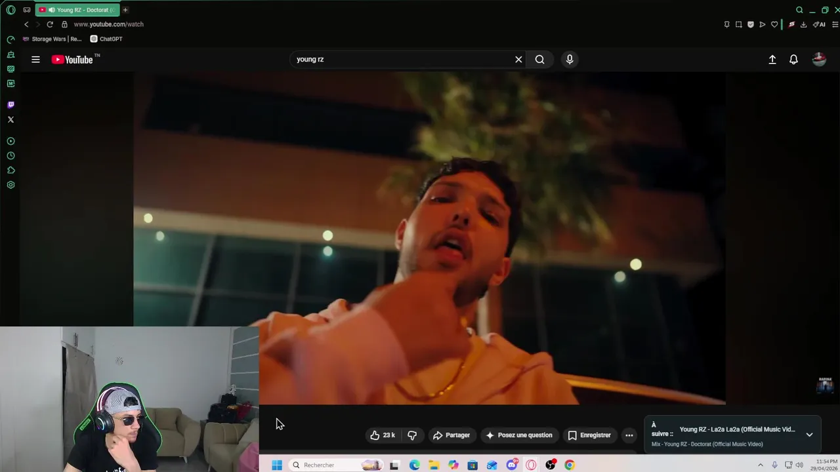Open Discord from the taskbar
The height and width of the screenshot is (472, 840).
[x=511, y=465]
